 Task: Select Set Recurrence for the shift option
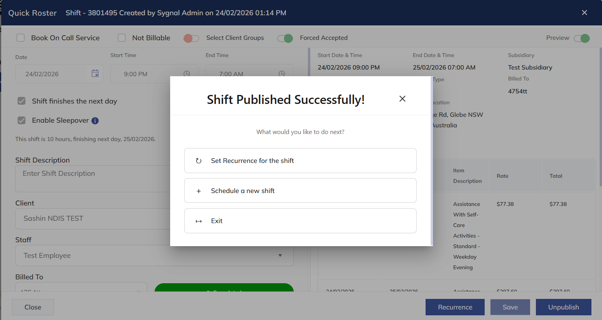[x=300, y=161]
